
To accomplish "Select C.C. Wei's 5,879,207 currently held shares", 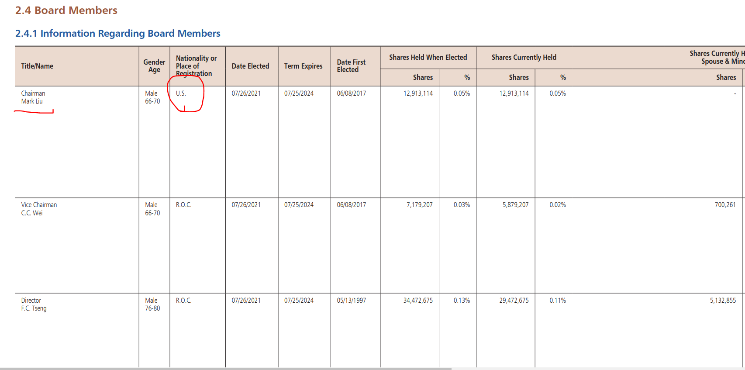I will point(515,205).
